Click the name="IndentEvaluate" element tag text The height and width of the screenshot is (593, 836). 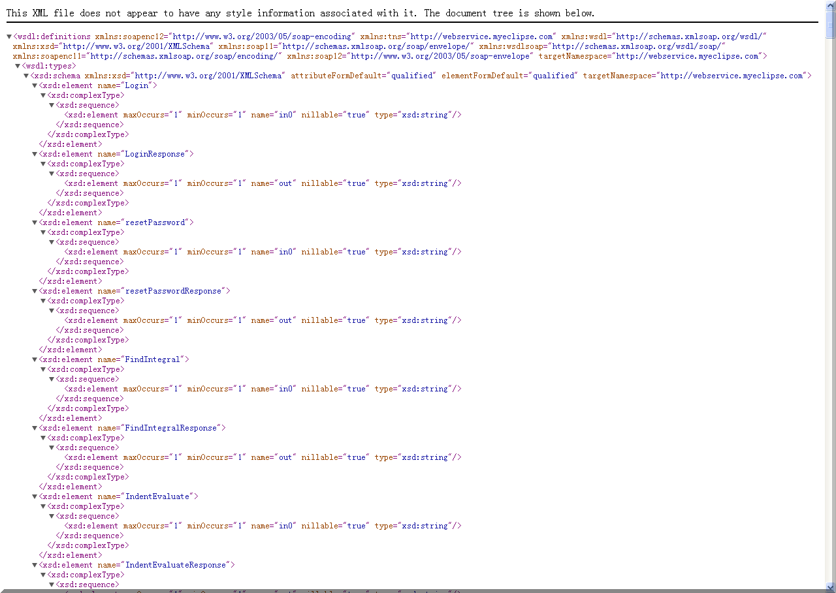tap(119, 496)
